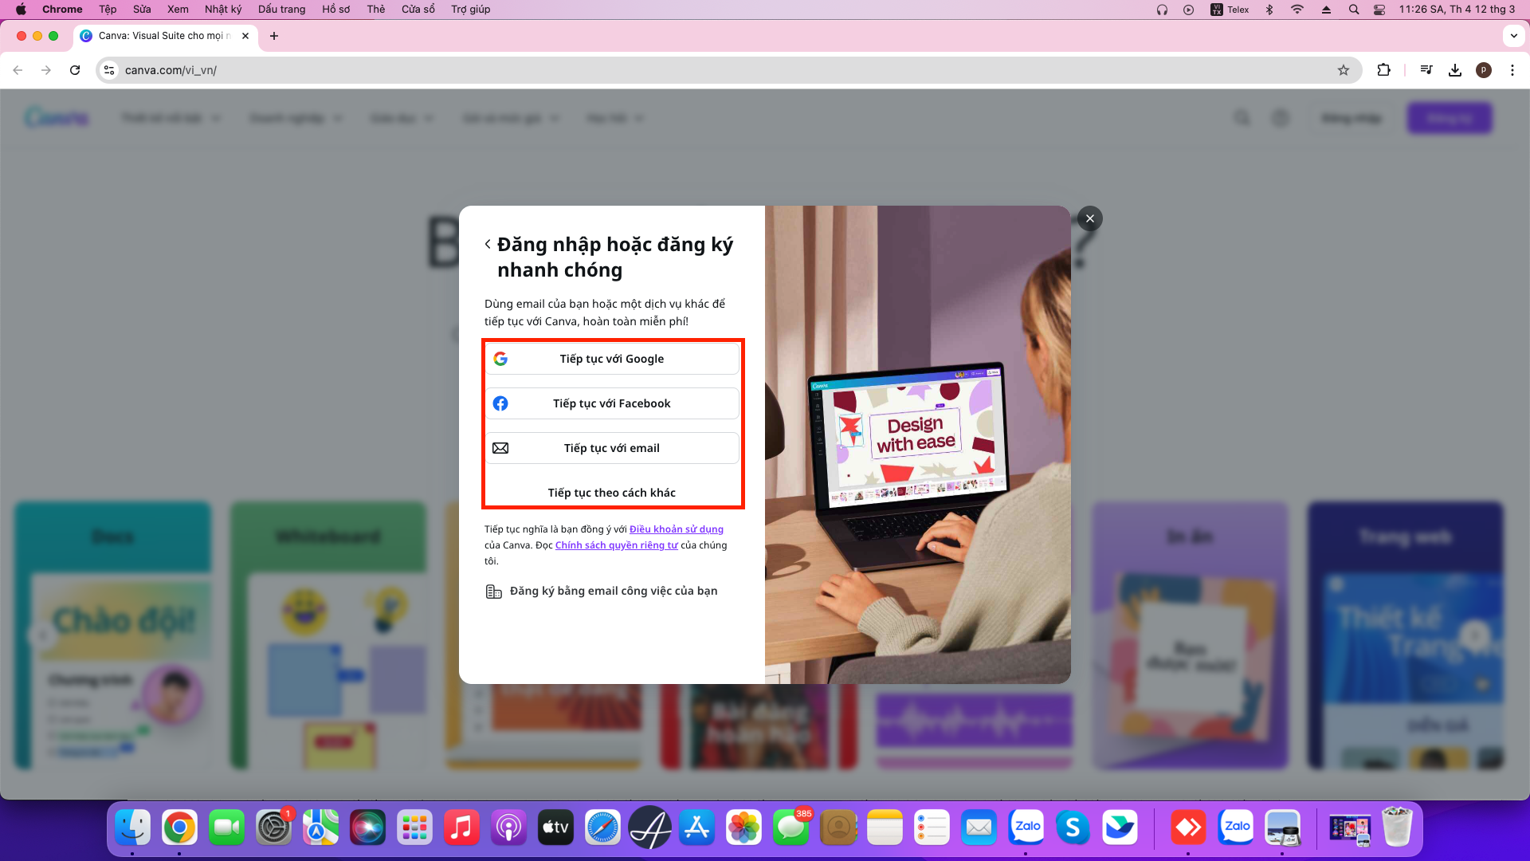Open the Docs card behind dialog
Image resolution: width=1530 pixels, height=861 pixels.
tap(112, 635)
